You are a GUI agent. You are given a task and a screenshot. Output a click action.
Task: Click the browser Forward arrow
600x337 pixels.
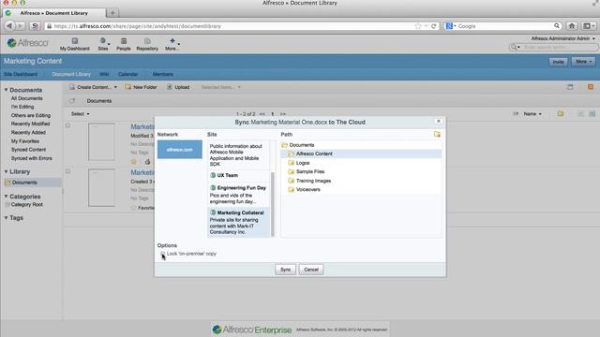pos(21,26)
